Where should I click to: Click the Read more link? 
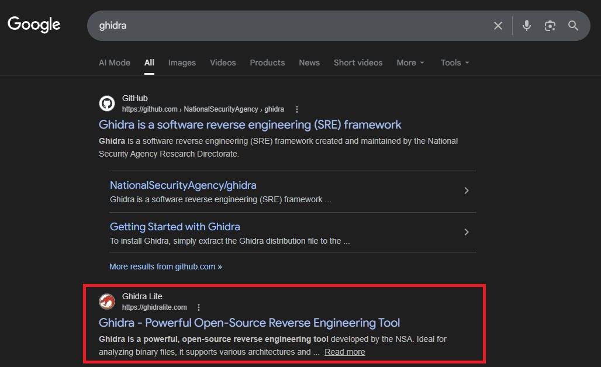coord(344,352)
